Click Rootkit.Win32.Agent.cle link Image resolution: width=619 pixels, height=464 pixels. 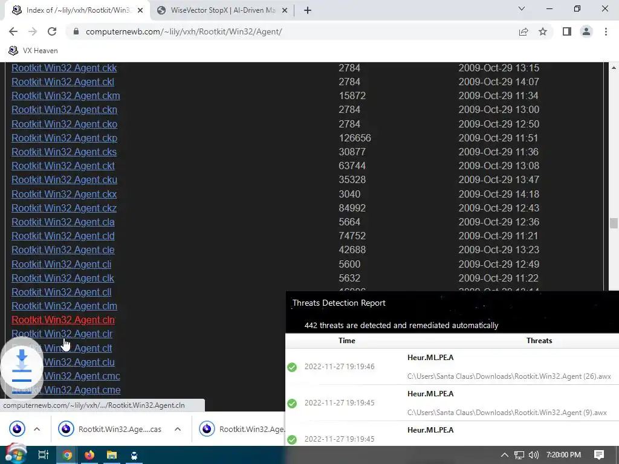pos(63,250)
